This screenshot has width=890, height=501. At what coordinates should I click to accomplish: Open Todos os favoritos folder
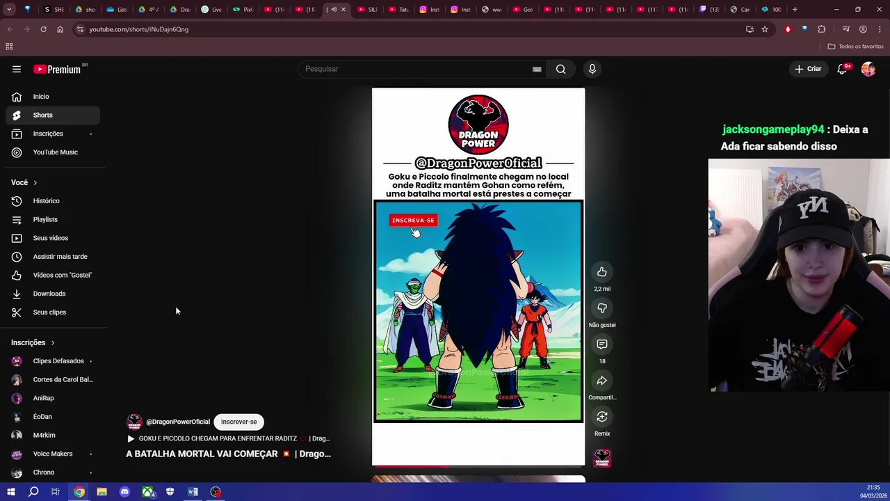[x=855, y=47]
